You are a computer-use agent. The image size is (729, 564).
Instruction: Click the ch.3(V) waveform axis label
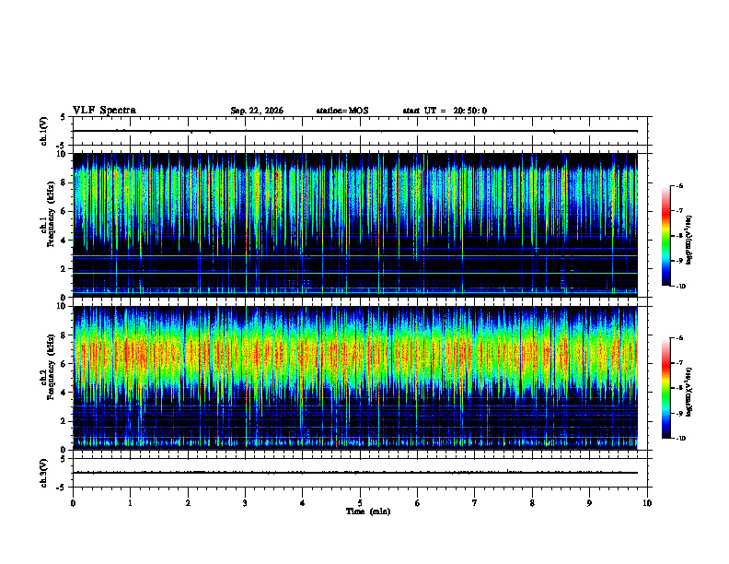pyautogui.click(x=44, y=473)
